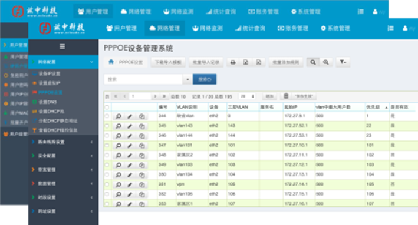Copy row 350 with the duplicate icon
This screenshot has width=418, height=225.
pos(141,175)
